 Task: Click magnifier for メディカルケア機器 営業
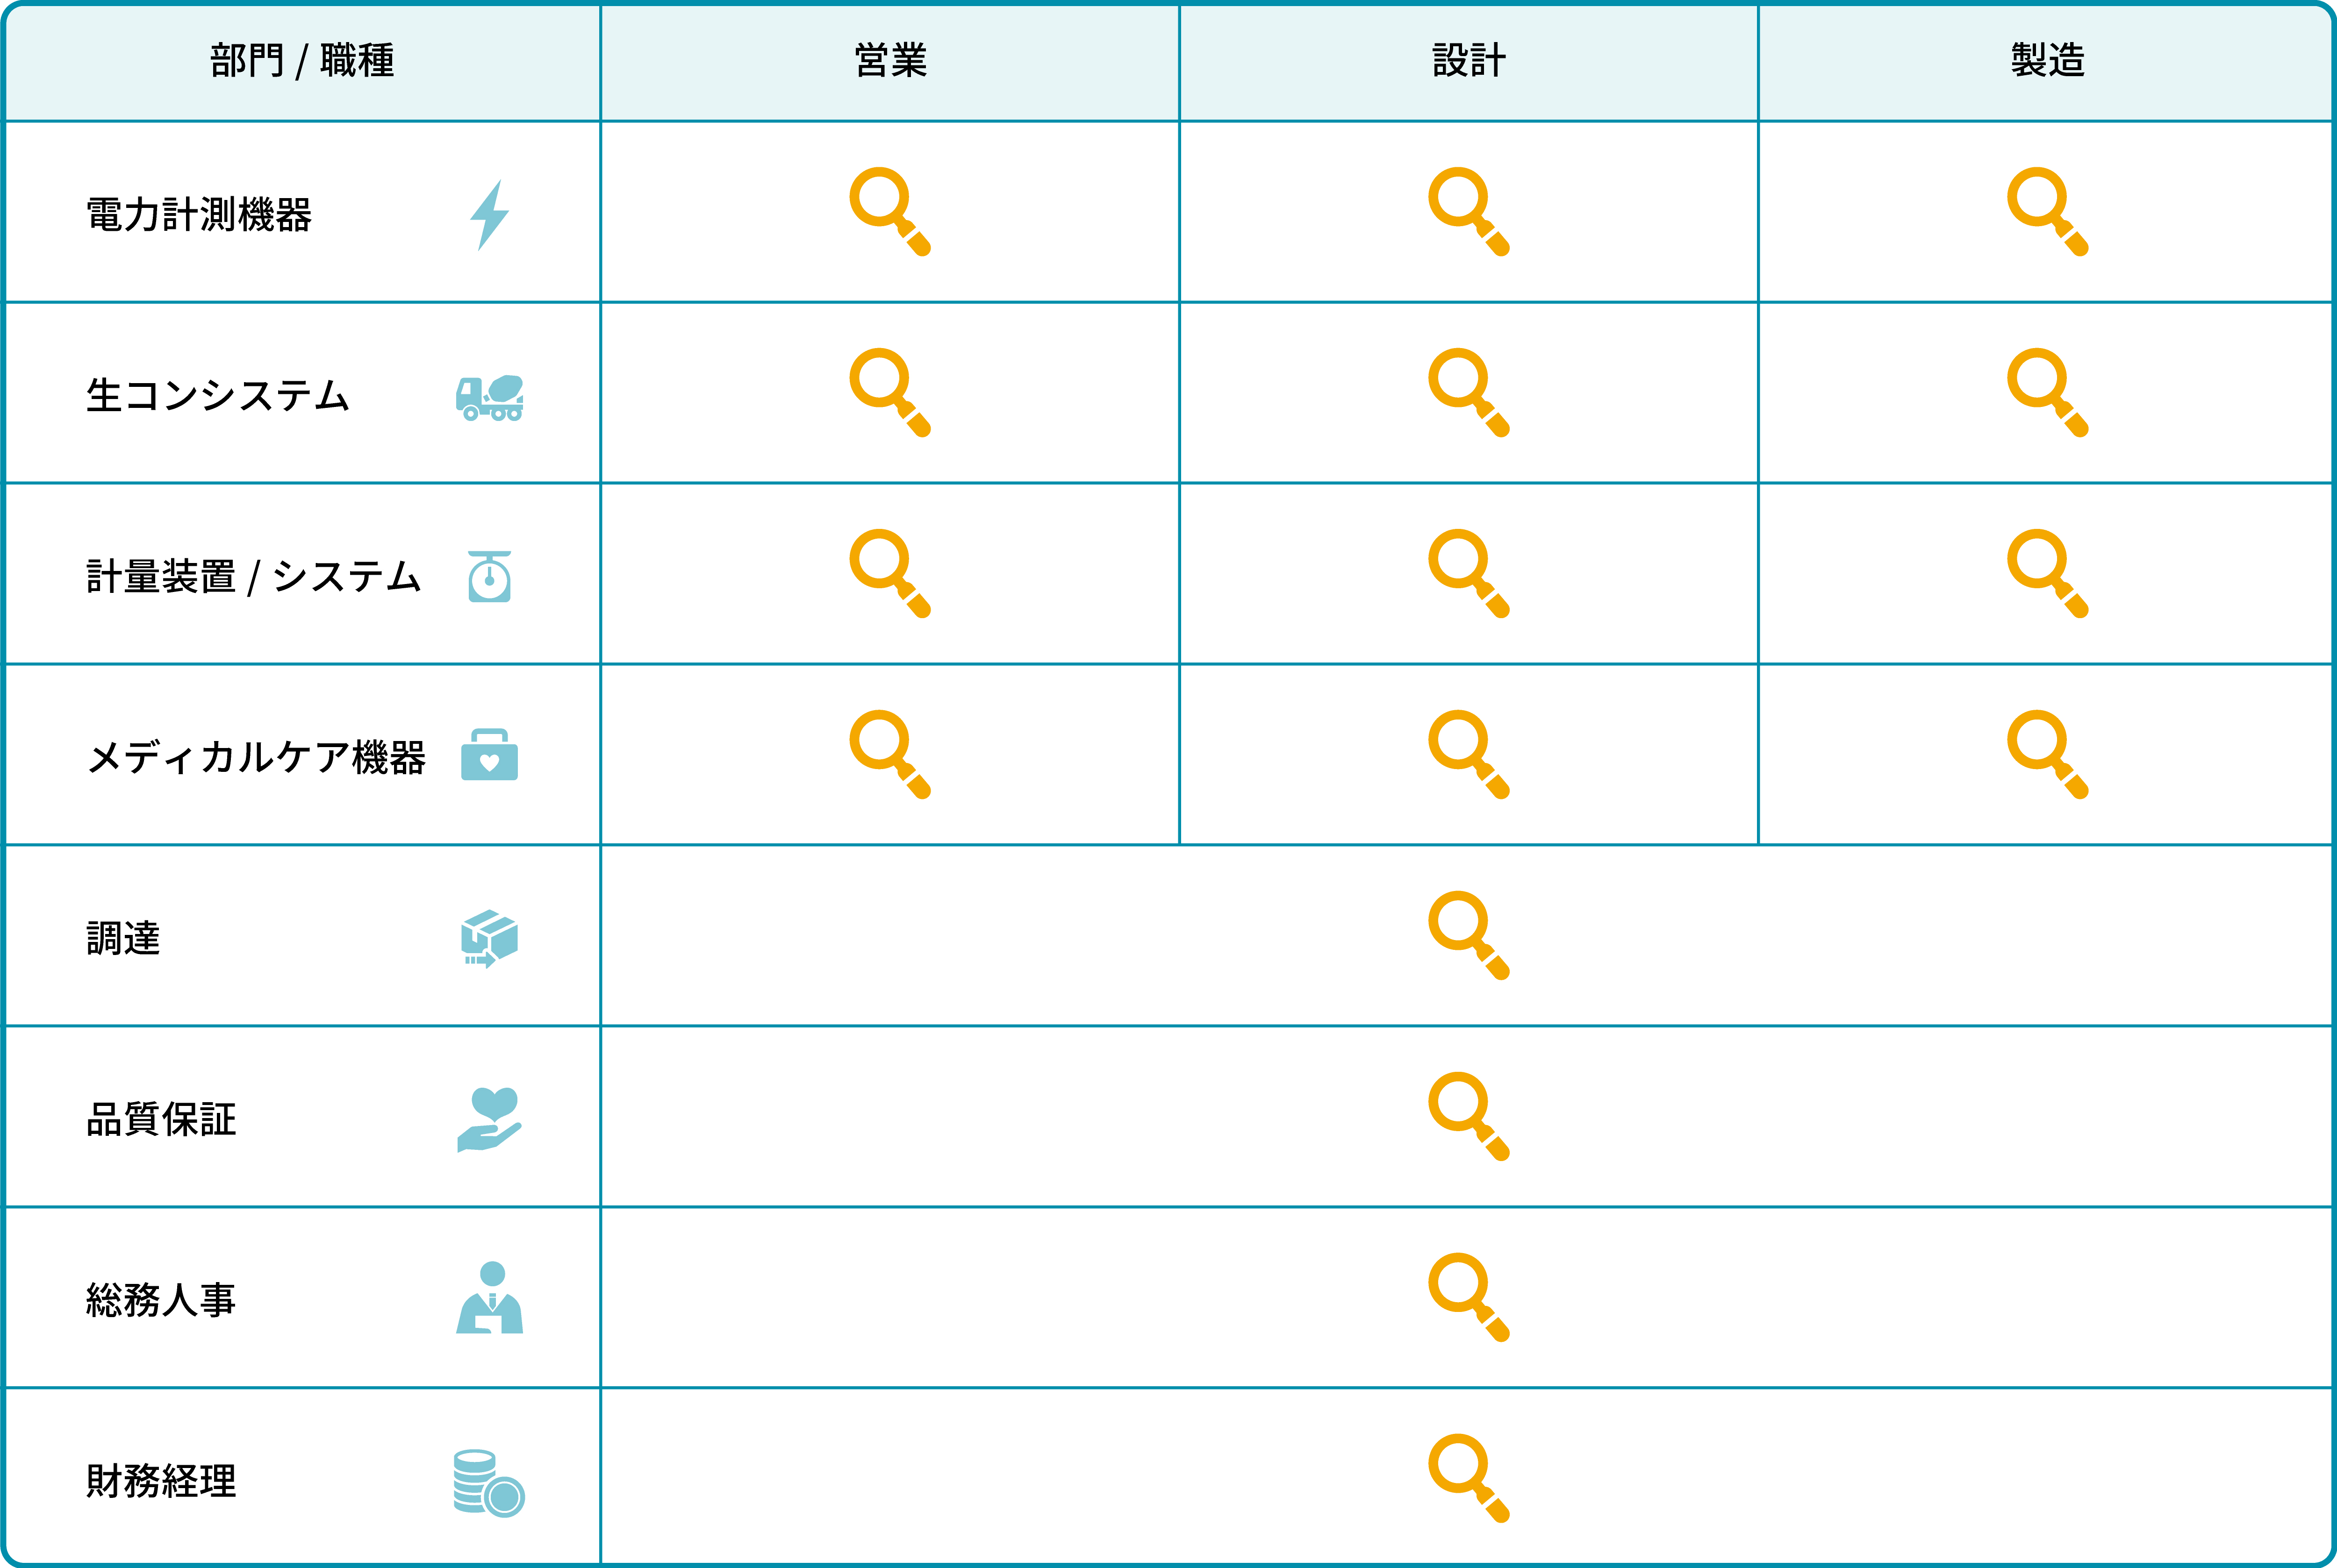[889, 755]
